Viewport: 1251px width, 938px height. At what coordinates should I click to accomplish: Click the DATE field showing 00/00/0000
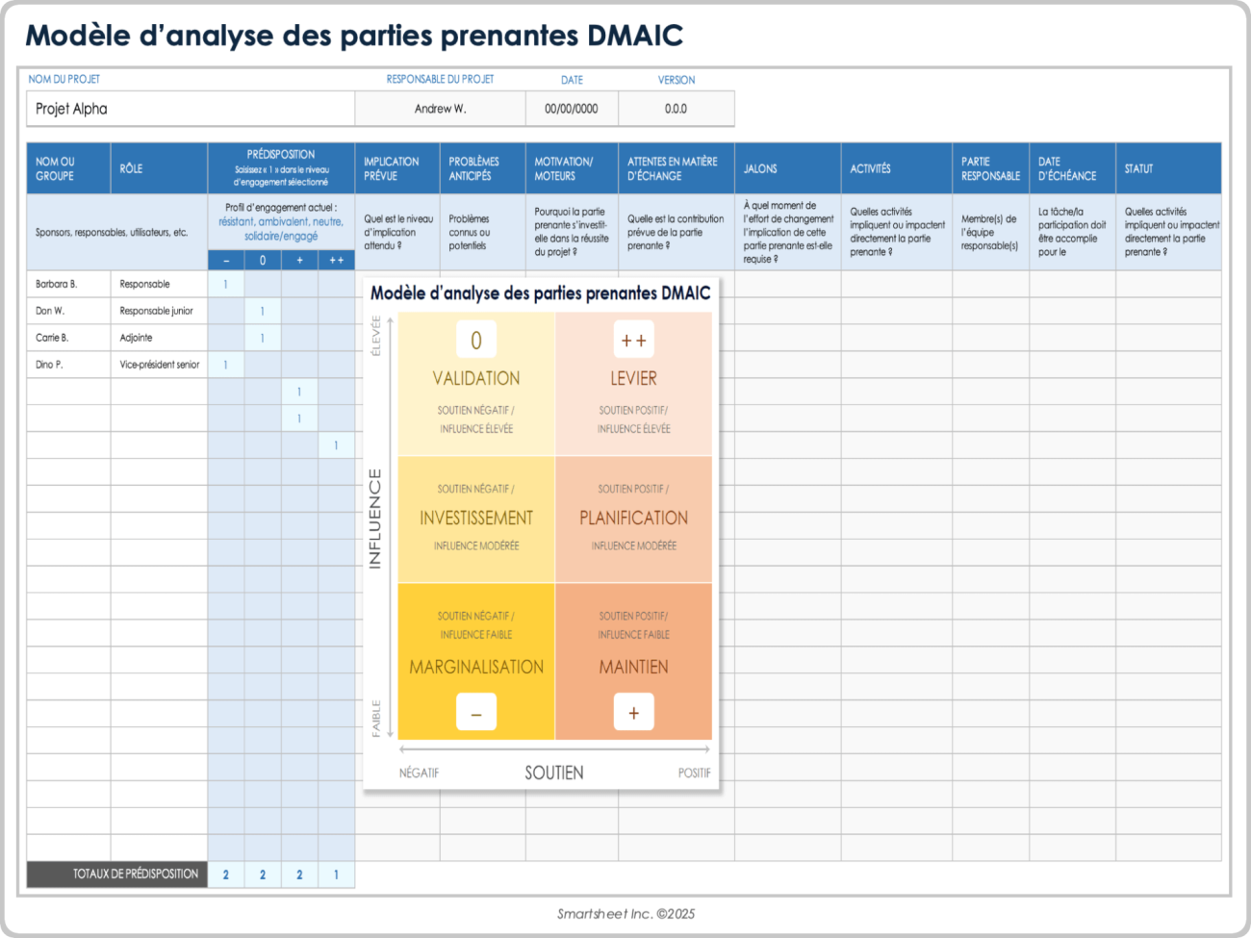(572, 109)
